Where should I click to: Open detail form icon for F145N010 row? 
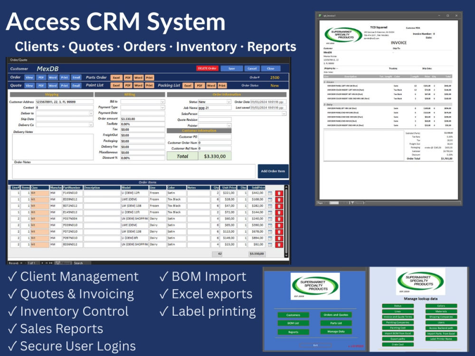(270, 193)
